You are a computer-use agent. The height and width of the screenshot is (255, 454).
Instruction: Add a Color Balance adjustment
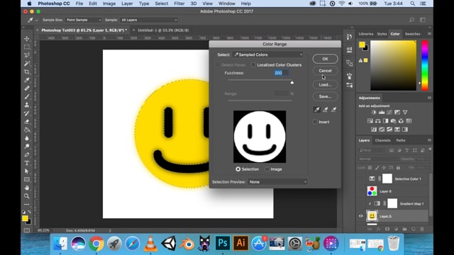point(378,121)
